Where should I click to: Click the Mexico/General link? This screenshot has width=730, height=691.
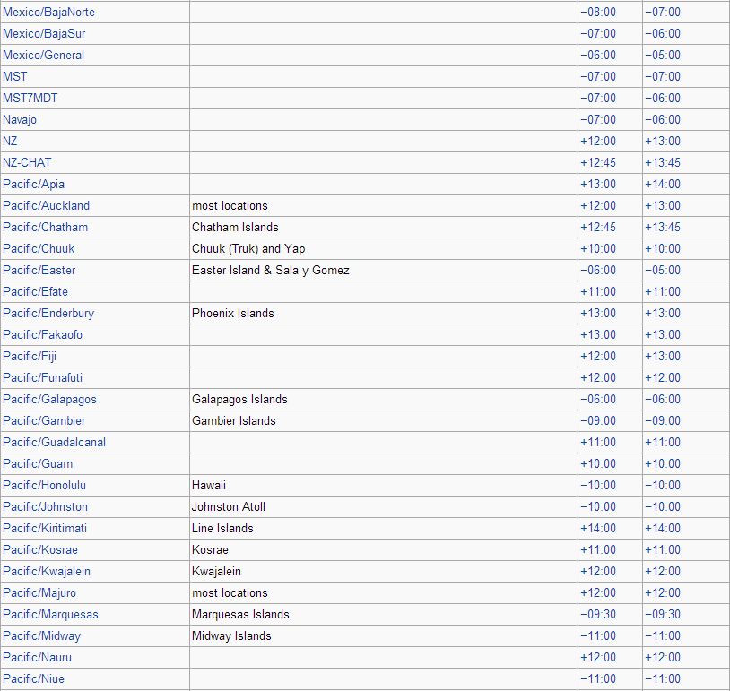43,55
